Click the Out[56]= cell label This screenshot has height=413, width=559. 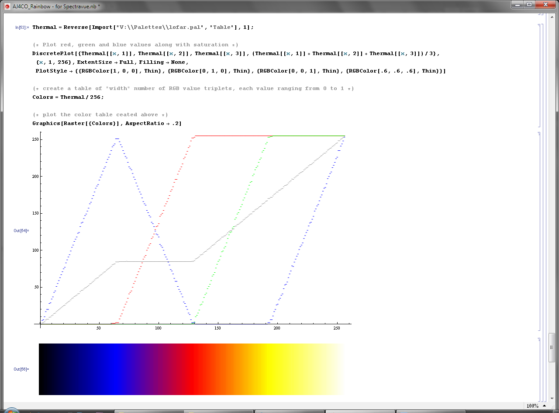coord(21,369)
